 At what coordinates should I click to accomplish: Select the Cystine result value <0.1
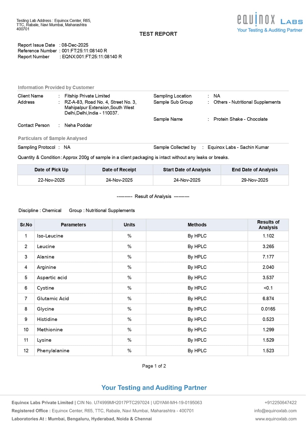pyautogui.click(x=268, y=288)
